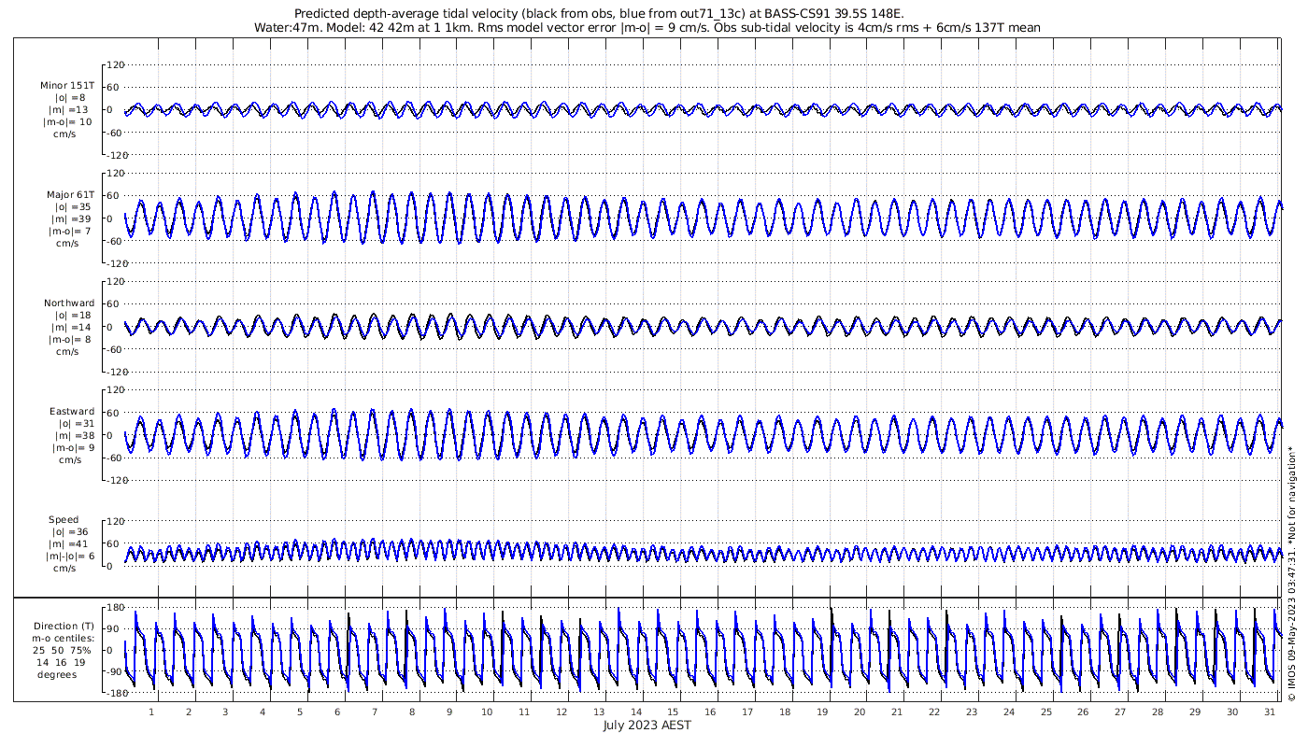This screenshot has width=1308, height=747.
Task: Click the "-180" tick on the Direction axis
Action: tap(116, 694)
